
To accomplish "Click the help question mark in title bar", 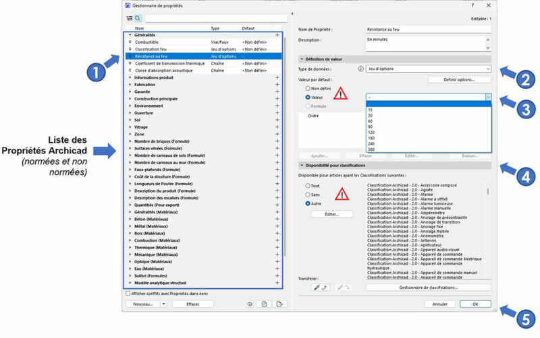I will coord(473,5).
